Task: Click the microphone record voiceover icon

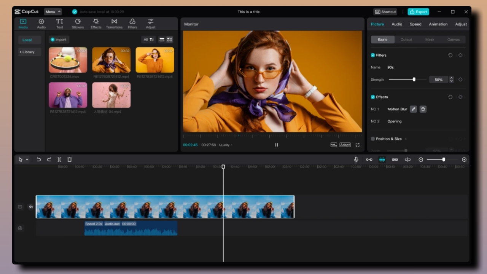Action: click(x=356, y=159)
